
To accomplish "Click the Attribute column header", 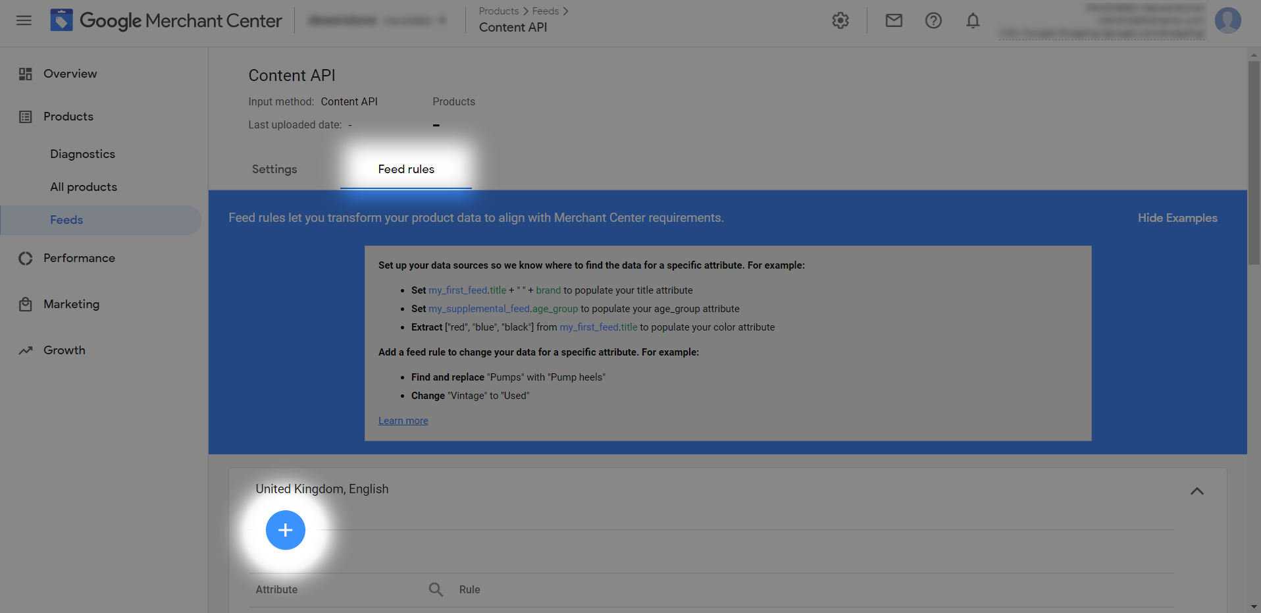I will point(276,590).
